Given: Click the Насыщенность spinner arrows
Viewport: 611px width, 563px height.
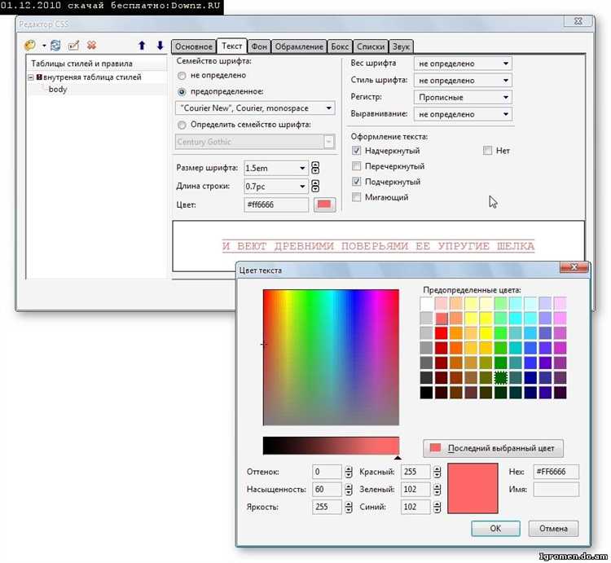Looking at the screenshot, I should (349, 490).
